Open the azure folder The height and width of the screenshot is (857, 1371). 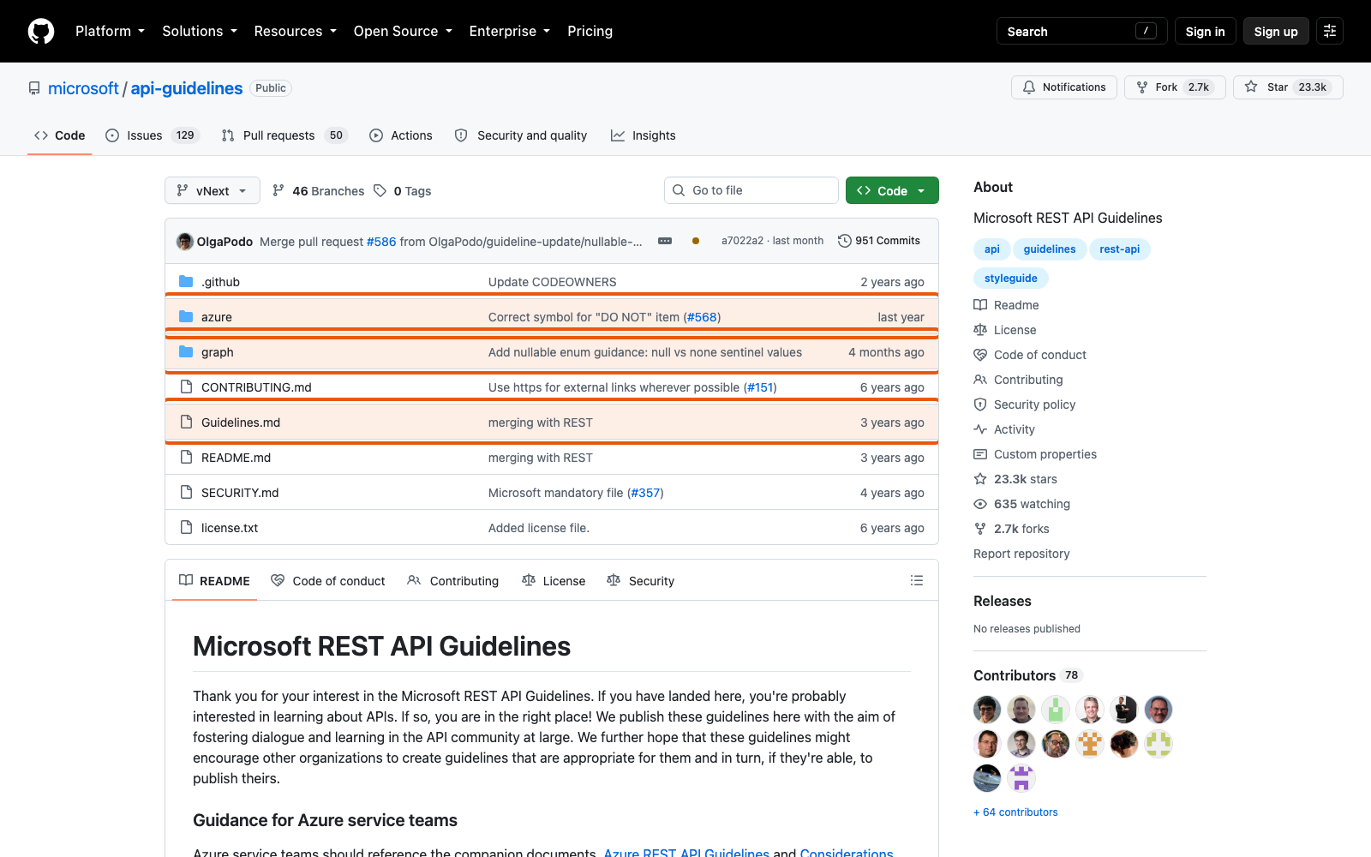(x=217, y=317)
